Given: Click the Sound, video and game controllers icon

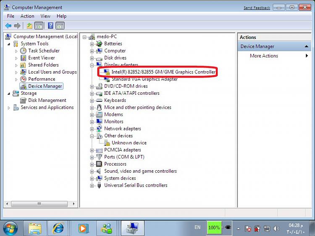Looking at the screenshot, I should [99, 171].
